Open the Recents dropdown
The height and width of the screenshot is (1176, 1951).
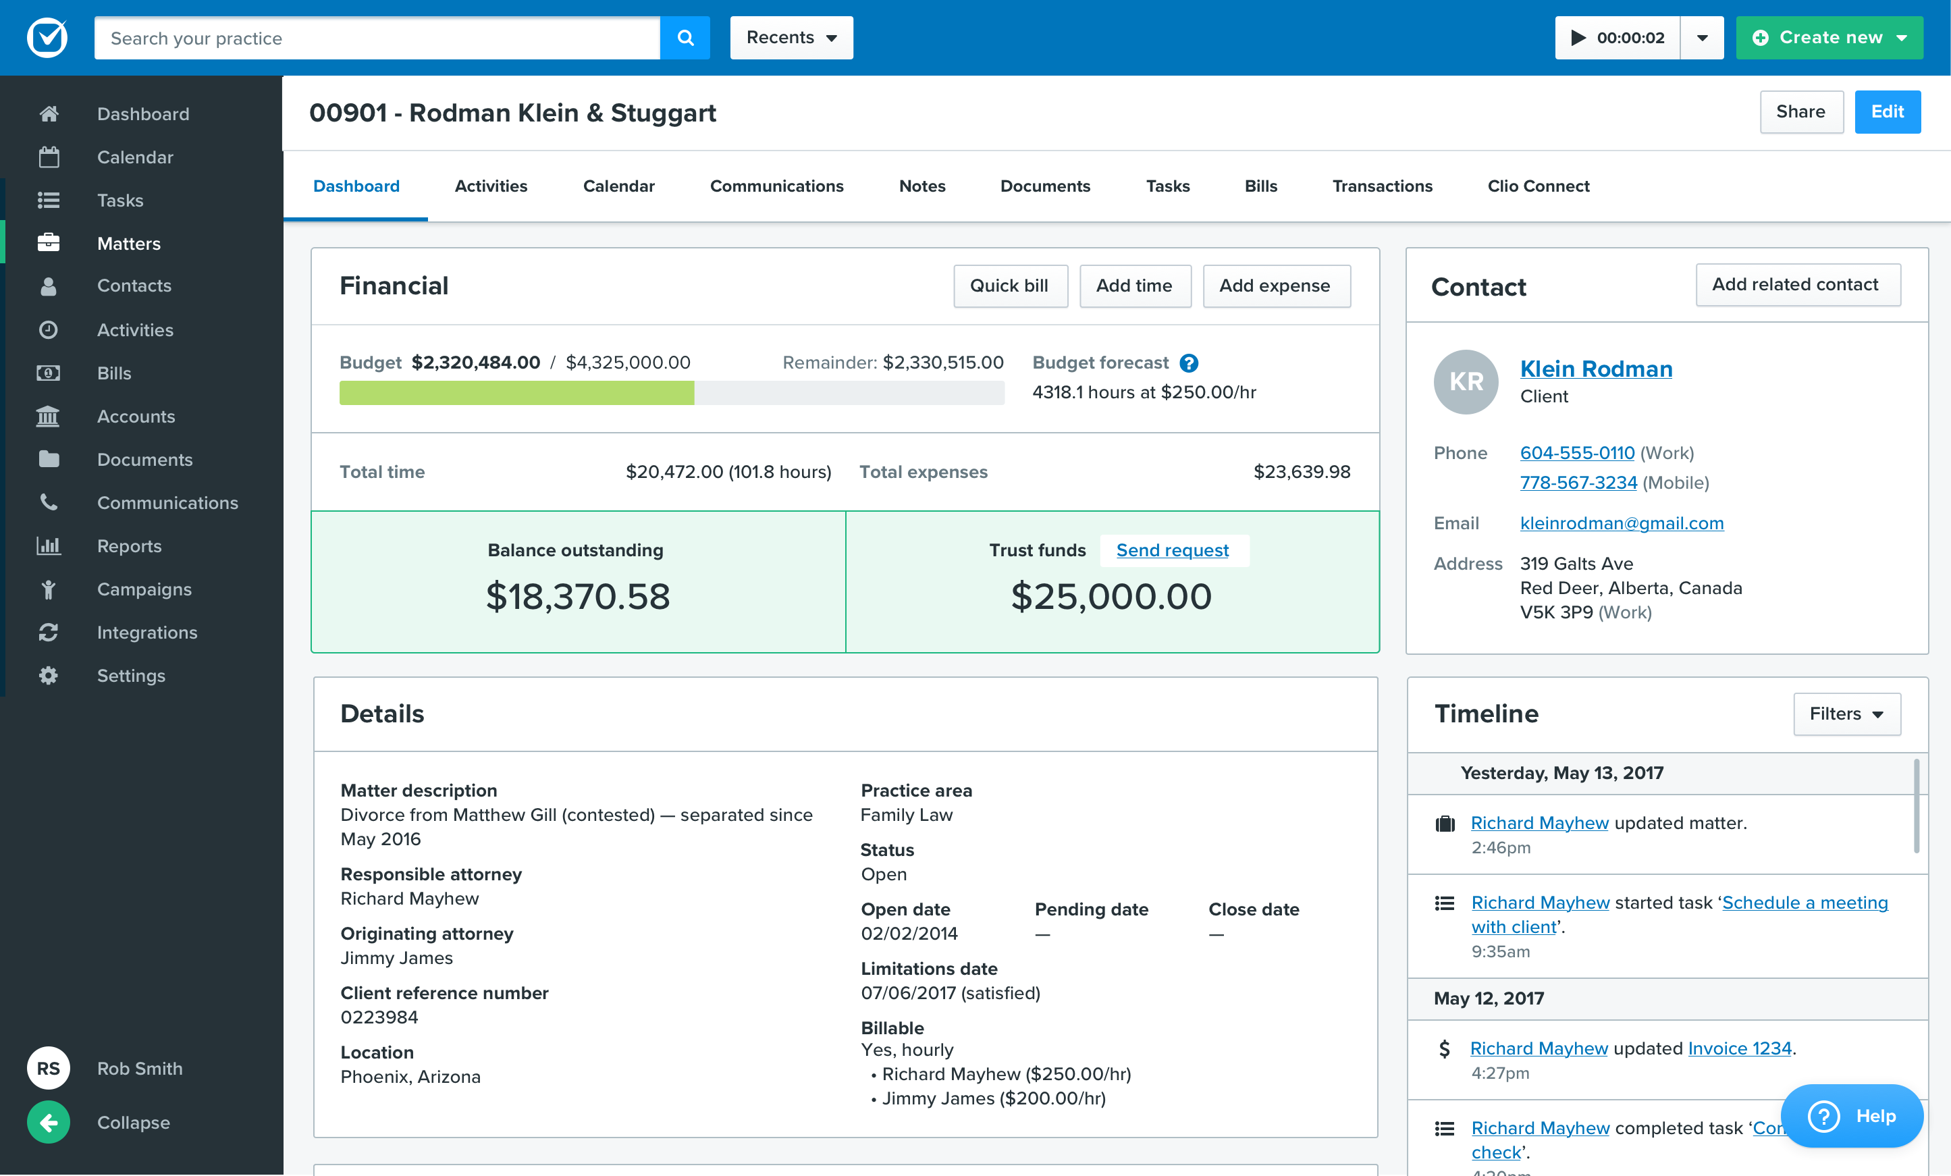791,37
